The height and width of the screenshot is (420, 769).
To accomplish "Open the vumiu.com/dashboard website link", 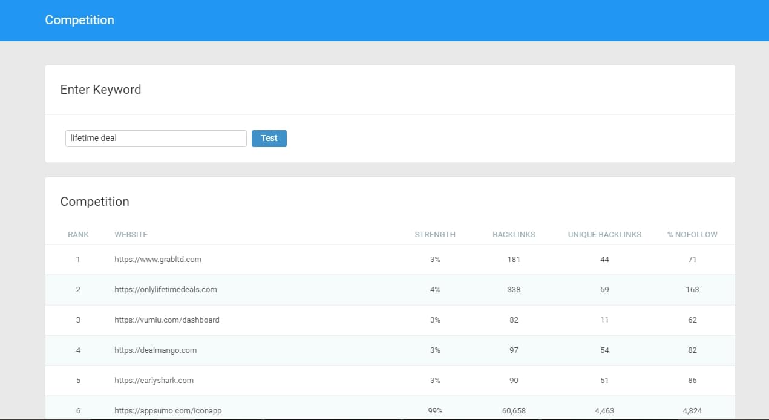I will [167, 320].
